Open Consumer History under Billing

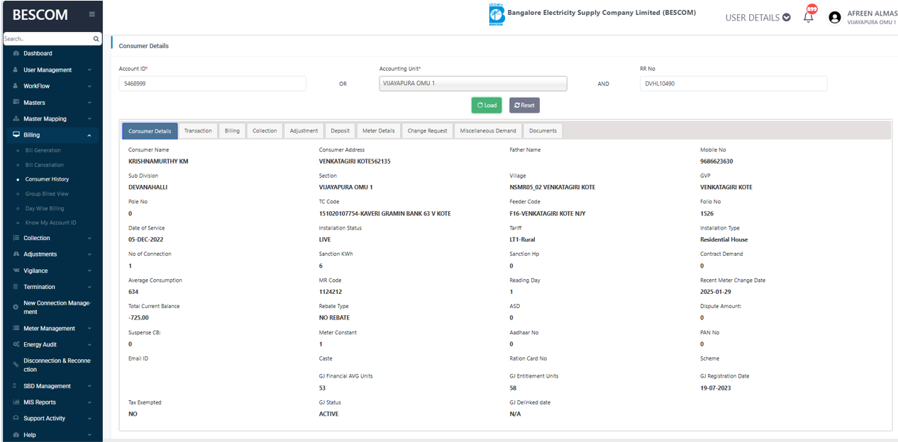47,179
